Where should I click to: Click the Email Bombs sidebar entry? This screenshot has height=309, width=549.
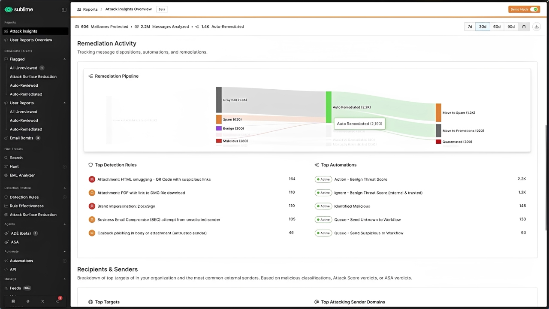point(21,138)
